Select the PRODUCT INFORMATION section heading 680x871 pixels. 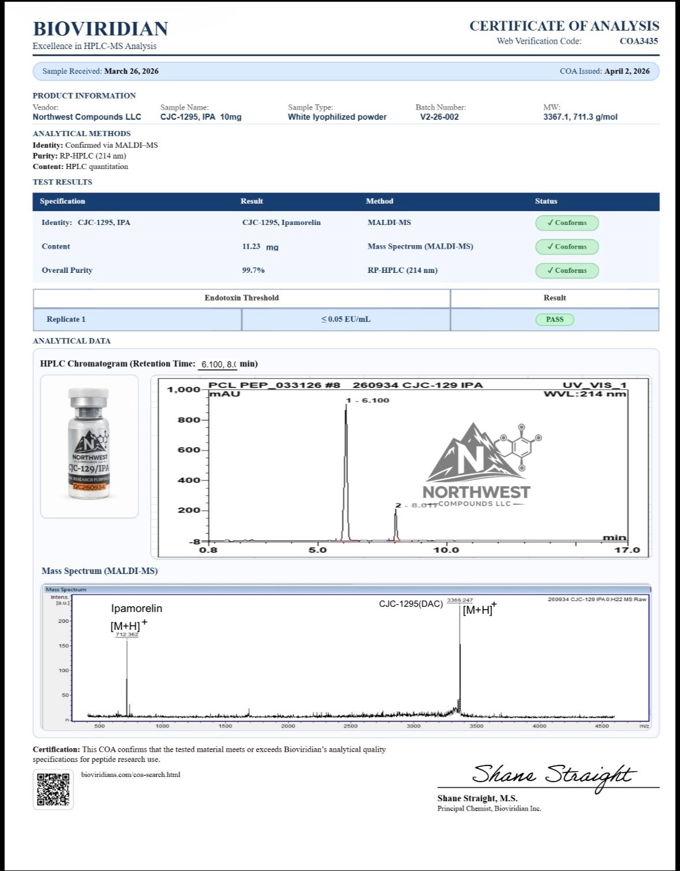click(84, 96)
